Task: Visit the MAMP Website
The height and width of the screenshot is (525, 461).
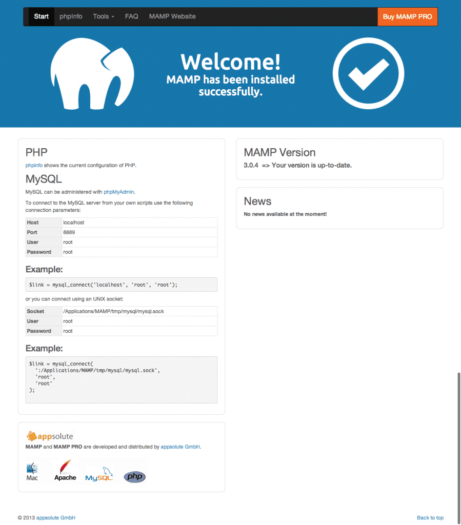Action: 172,16
